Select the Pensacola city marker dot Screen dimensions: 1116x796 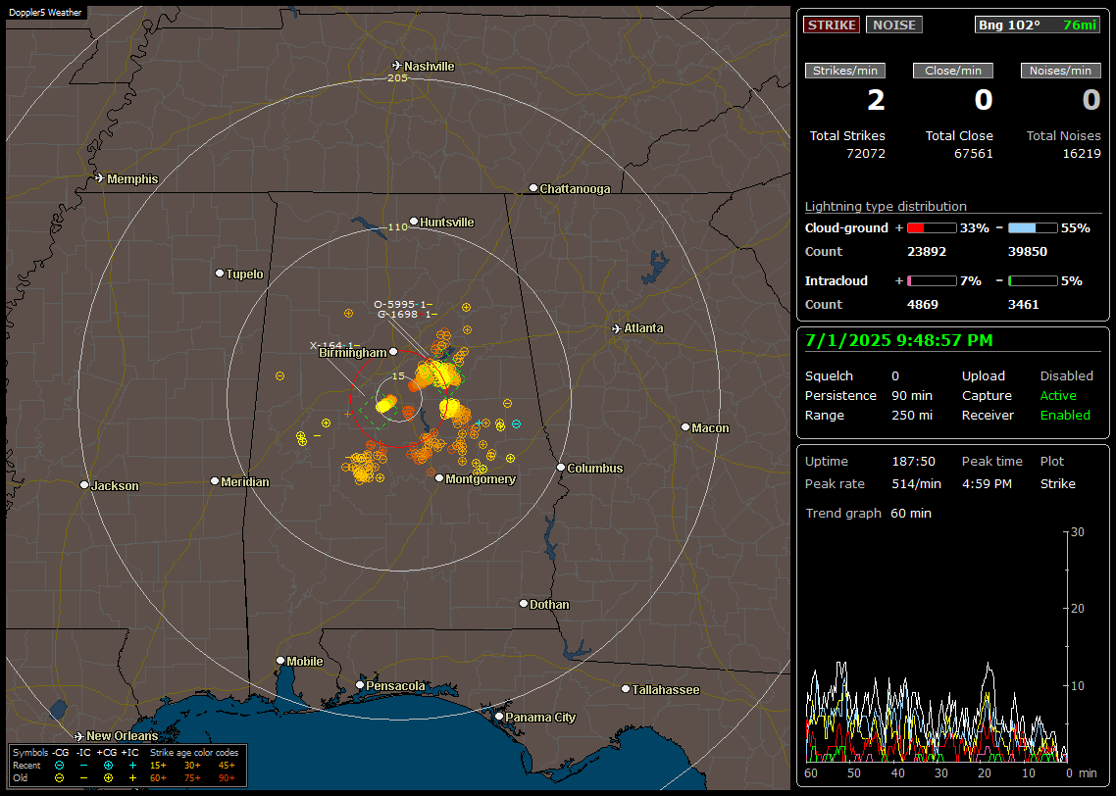(360, 685)
